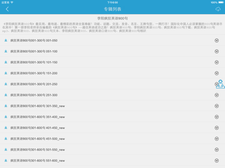Download track 疯狂英语900句001-300句 101-150
Image resolution: width=225 pixels, height=168 pixels.
(6, 62)
